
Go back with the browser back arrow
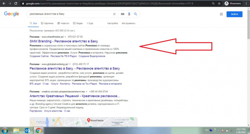point(4,3)
